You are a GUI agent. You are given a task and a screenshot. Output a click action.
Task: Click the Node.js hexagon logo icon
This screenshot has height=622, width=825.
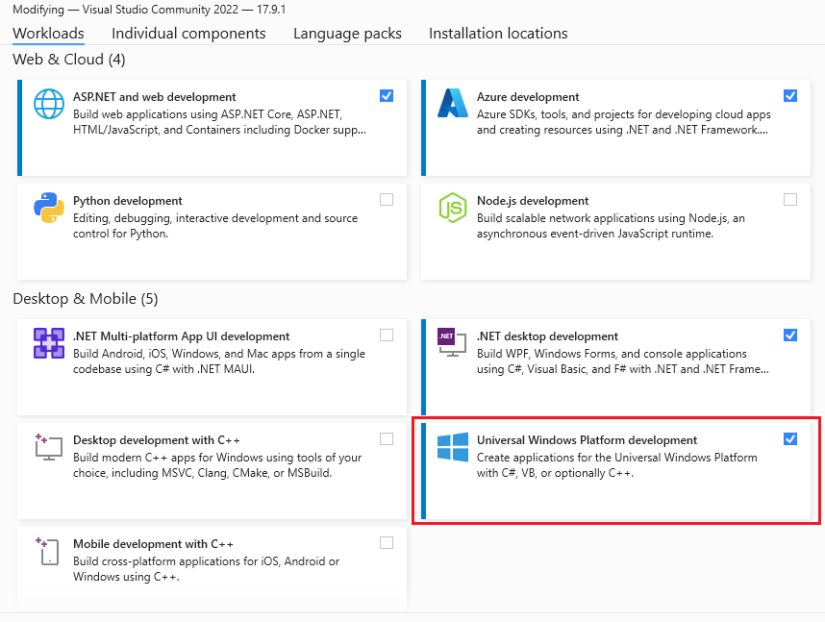pyautogui.click(x=453, y=208)
